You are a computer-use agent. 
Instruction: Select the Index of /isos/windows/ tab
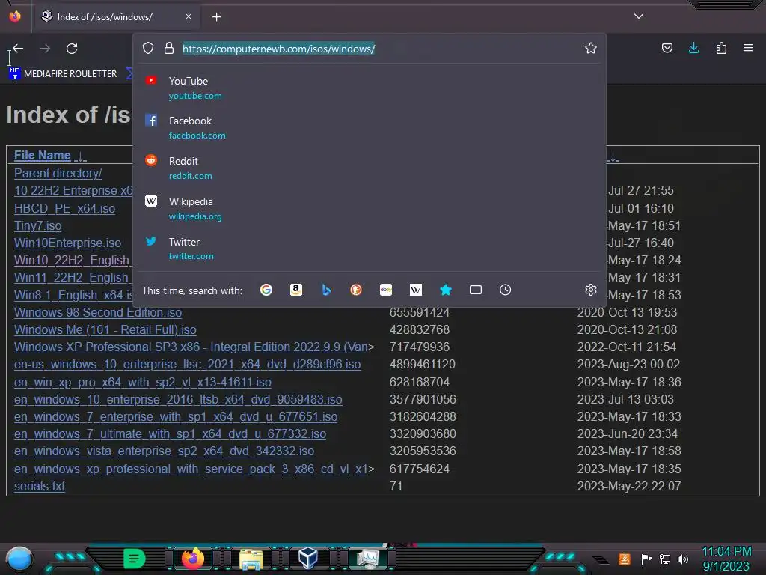116,16
